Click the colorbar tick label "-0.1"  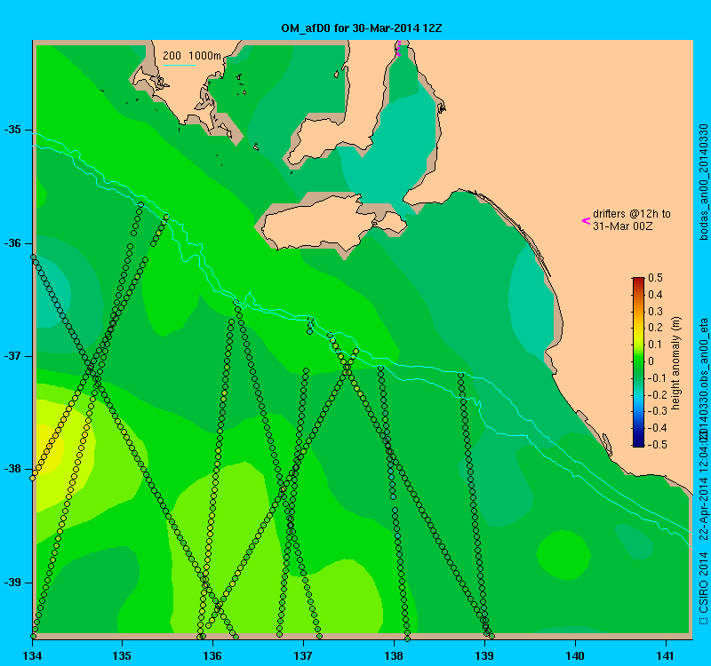pos(657,378)
